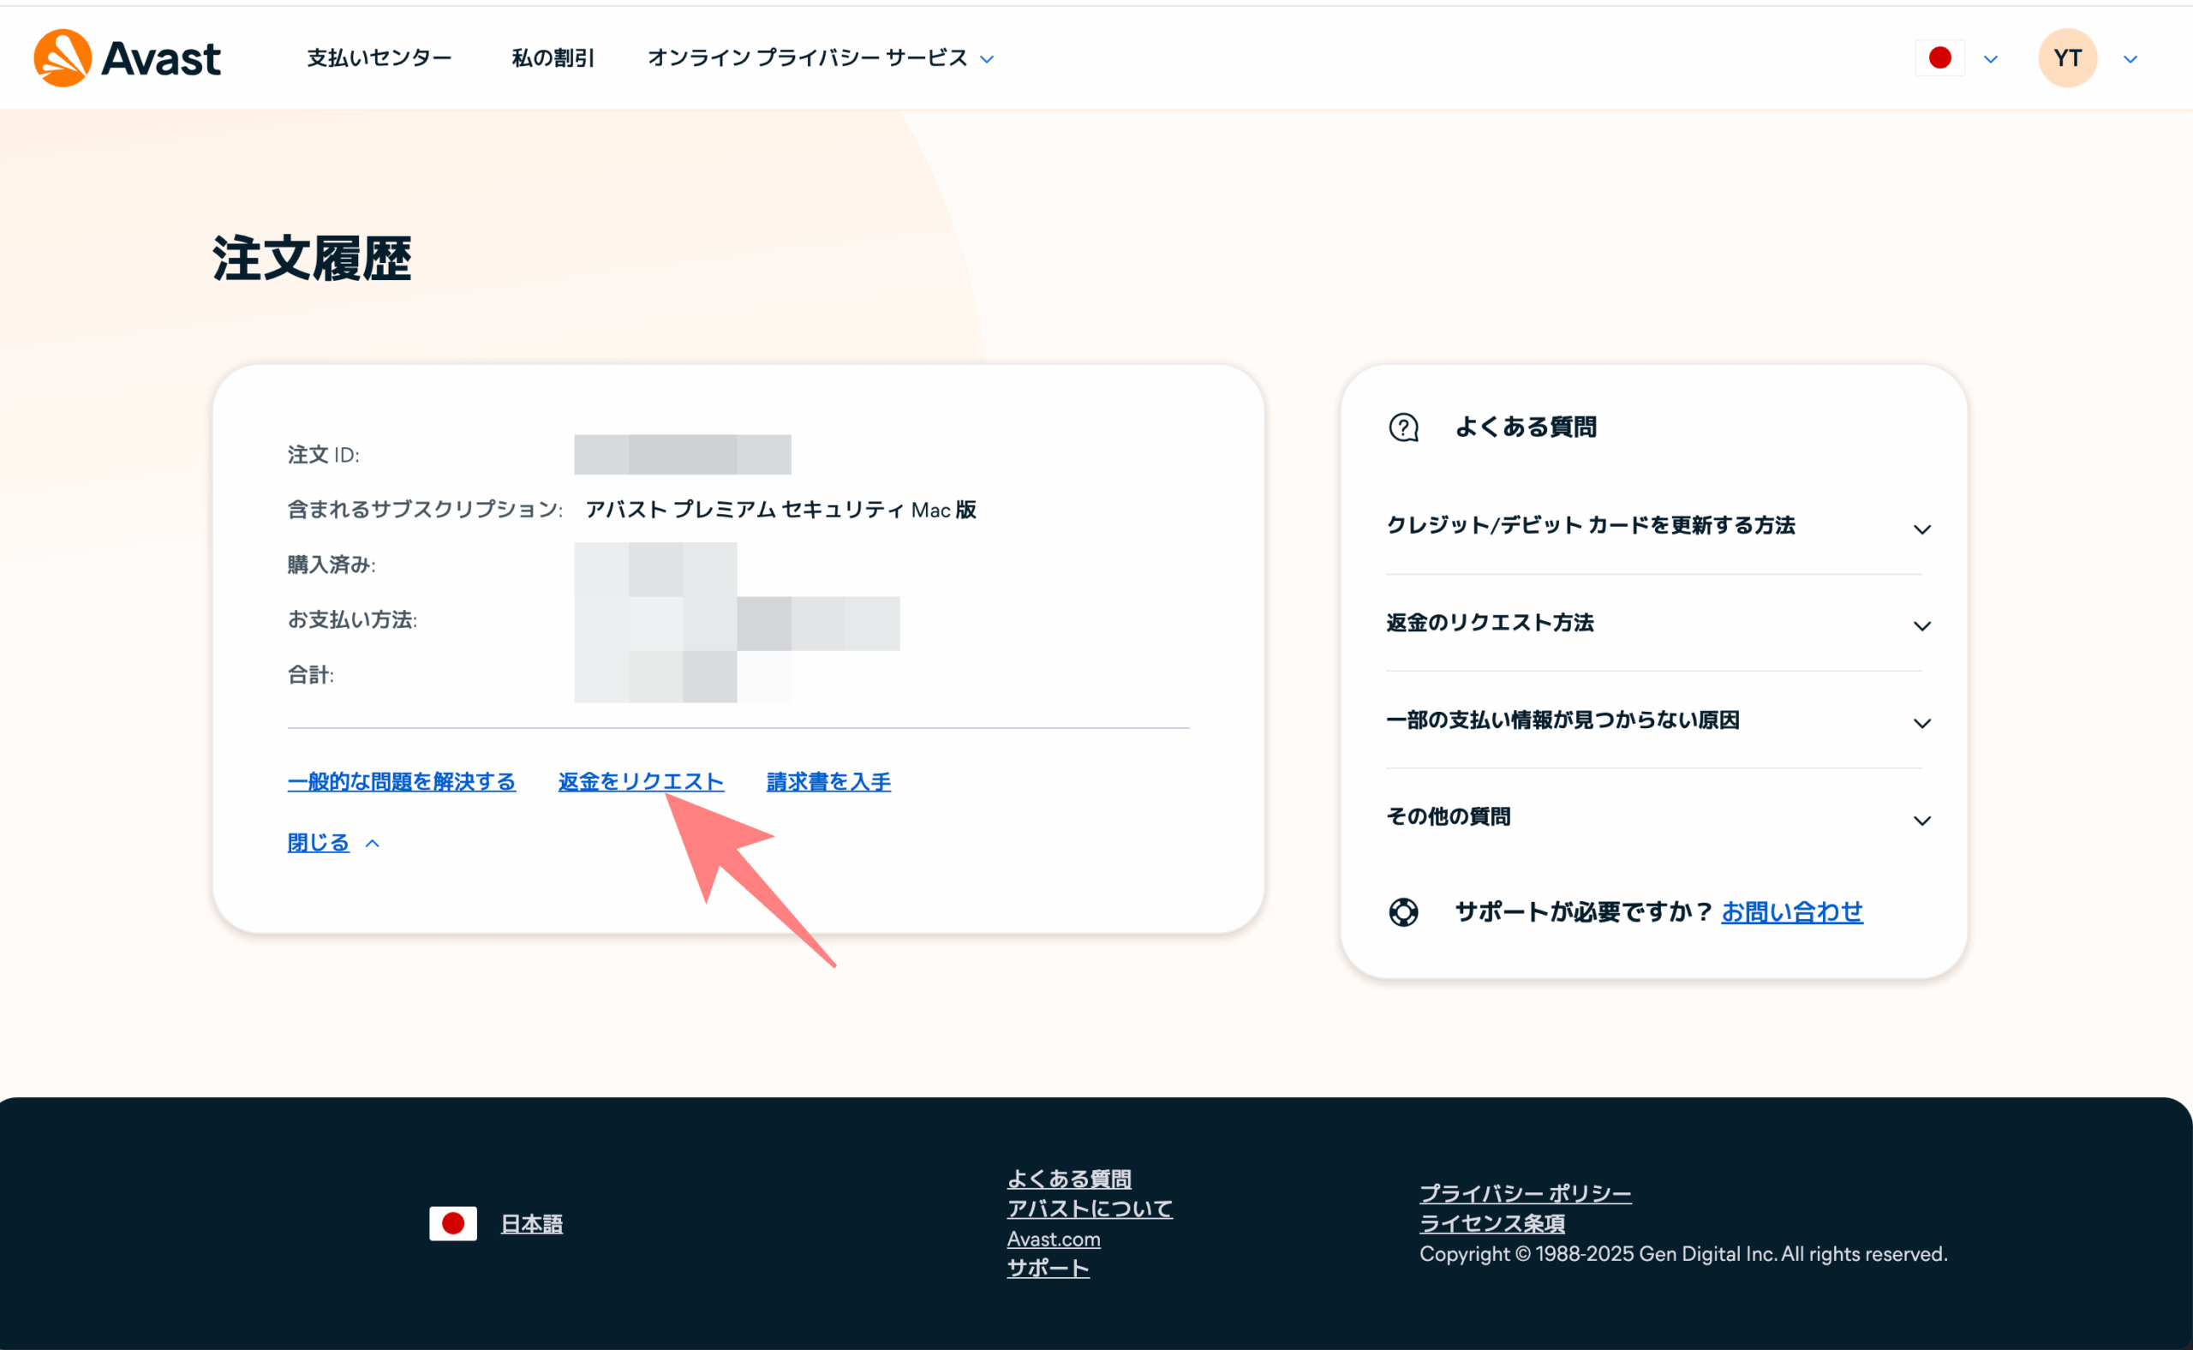The image size is (2193, 1350).
Task: Open アバストについて footer link
Action: coord(1091,1209)
